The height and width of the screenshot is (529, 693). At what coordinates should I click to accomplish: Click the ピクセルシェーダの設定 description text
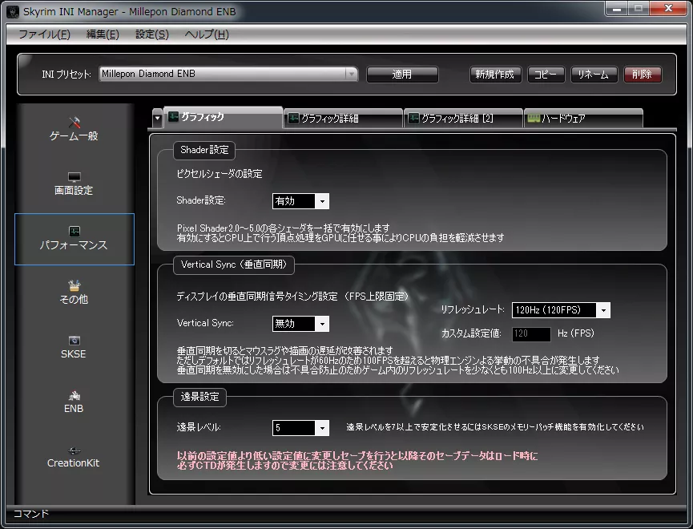220,174
